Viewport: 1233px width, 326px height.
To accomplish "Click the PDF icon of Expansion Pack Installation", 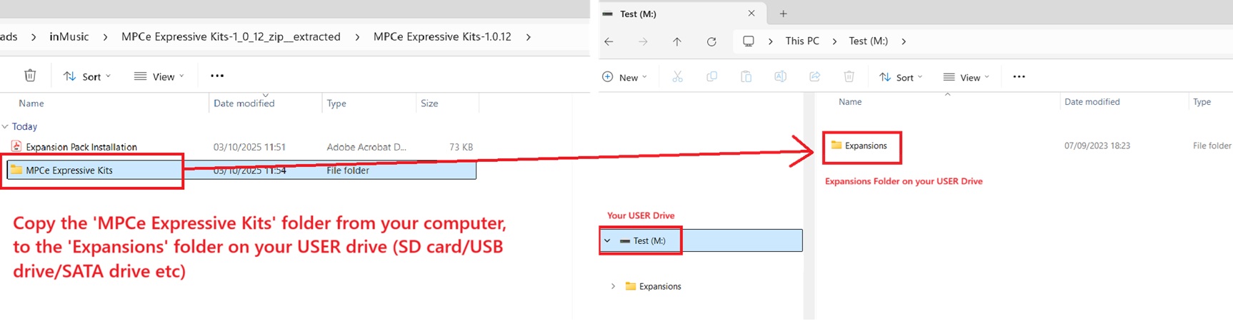I will point(16,146).
